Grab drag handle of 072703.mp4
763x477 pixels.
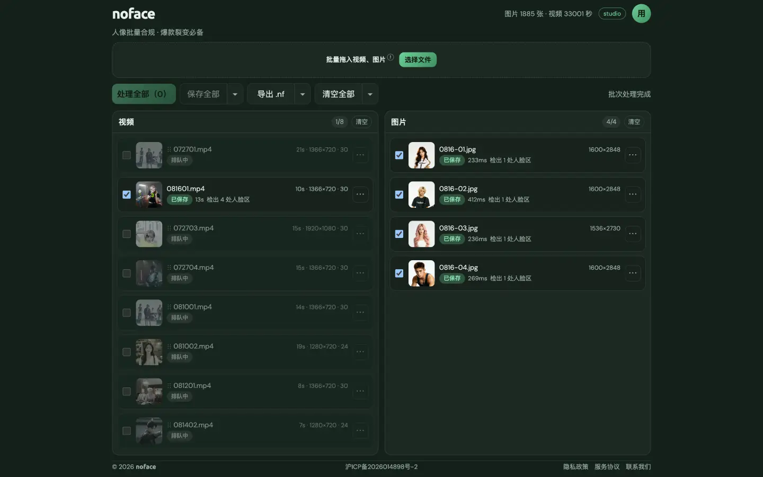(x=169, y=228)
